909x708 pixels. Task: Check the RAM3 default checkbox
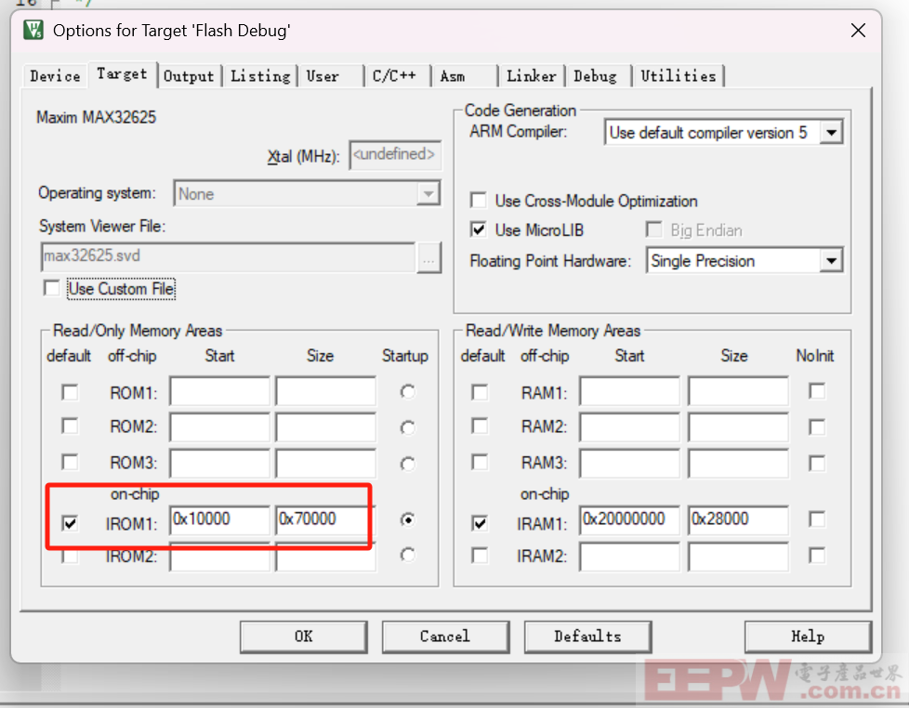point(480,463)
